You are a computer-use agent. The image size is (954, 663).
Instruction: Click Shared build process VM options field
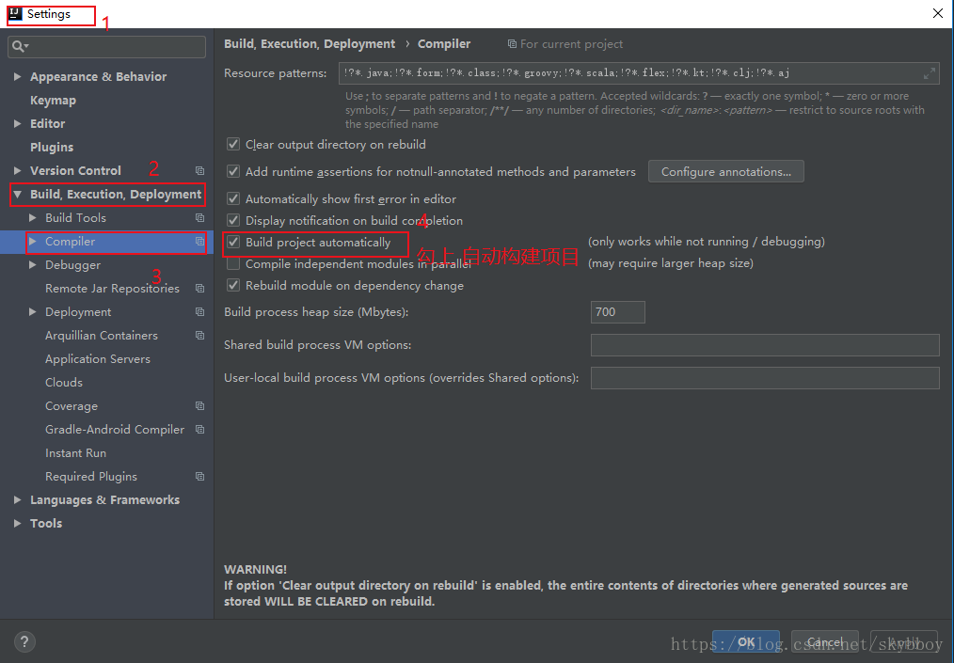765,345
